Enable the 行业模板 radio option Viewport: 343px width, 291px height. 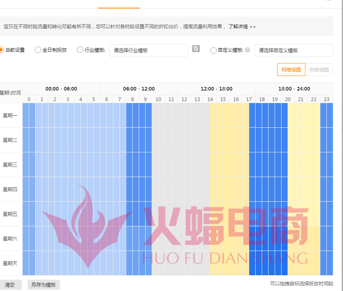[x=80, y=50]
